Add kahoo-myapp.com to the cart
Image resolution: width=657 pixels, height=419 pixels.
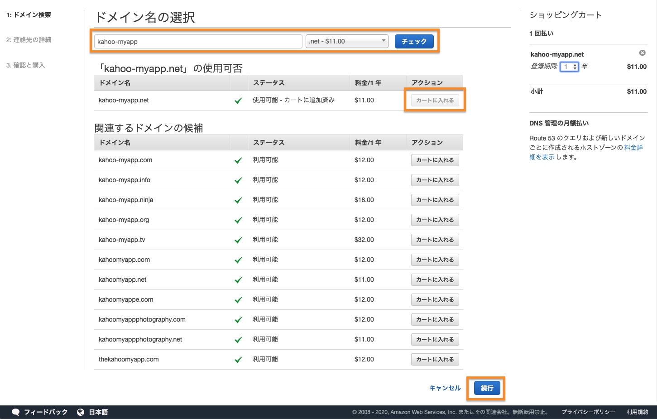tap(435, 160)
